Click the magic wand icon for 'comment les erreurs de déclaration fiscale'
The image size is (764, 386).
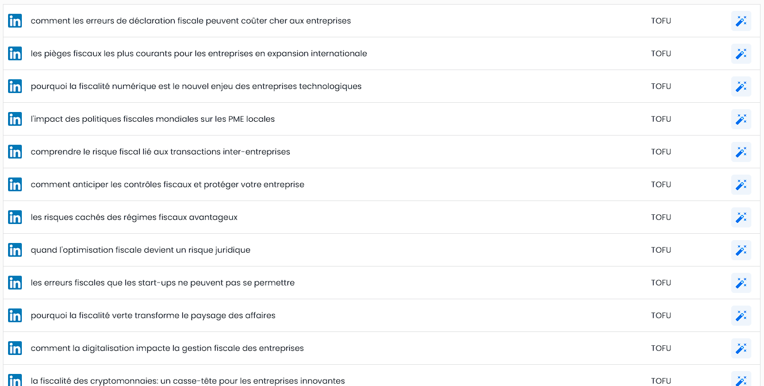(x=741, y=21)
